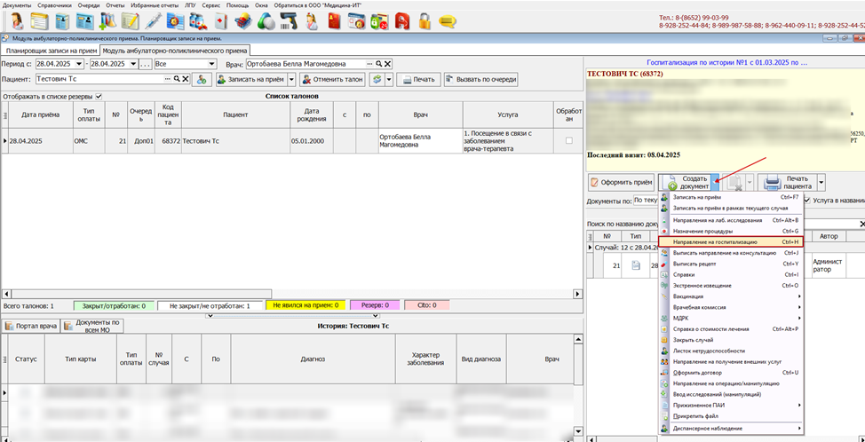The height and width of the screenshot is (442, 865).
Task: Click the barcode scanner toolbar icon
Action: click(x=289, y=21)
